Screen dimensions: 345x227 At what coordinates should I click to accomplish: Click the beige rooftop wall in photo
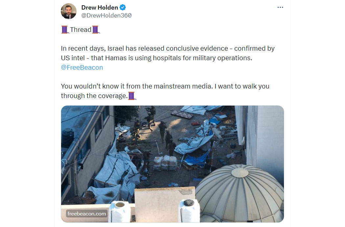click(x=165, y=205)
